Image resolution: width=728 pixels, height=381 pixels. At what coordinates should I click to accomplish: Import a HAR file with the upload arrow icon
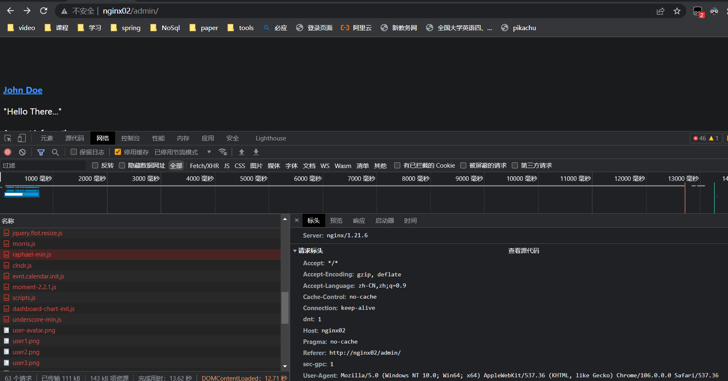click(x=242, y=152)
